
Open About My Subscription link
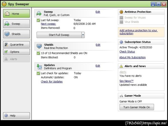click(132, 57)
